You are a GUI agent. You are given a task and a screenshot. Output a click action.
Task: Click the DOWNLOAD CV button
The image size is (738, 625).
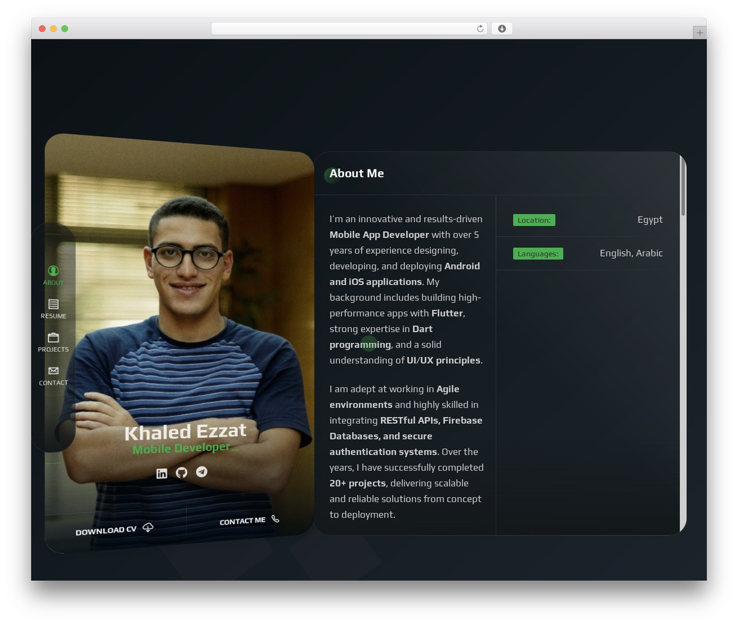(x=115, y=529)
